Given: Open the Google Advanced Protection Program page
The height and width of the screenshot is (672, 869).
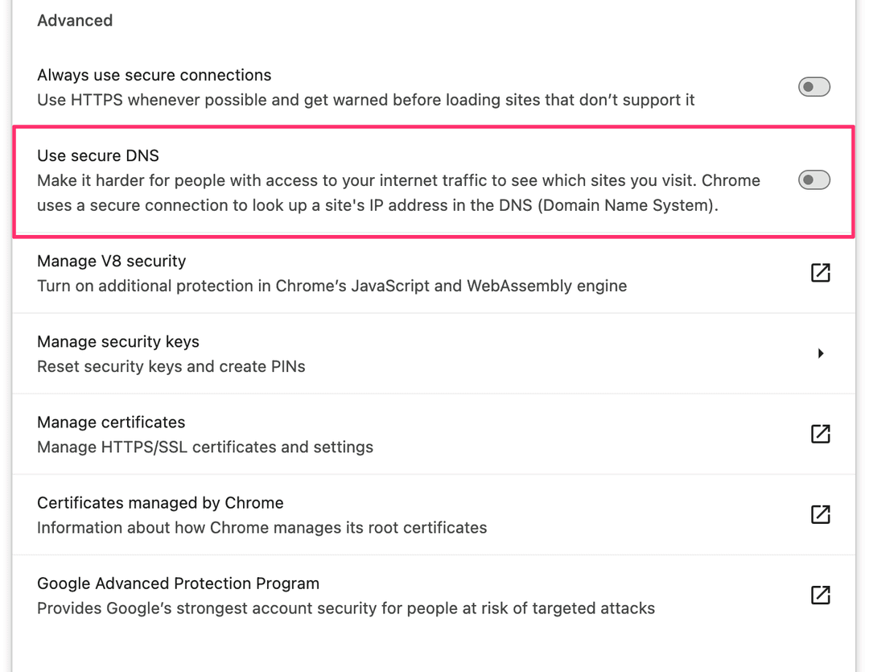Looking at the screenshot, I should (322, 595).
